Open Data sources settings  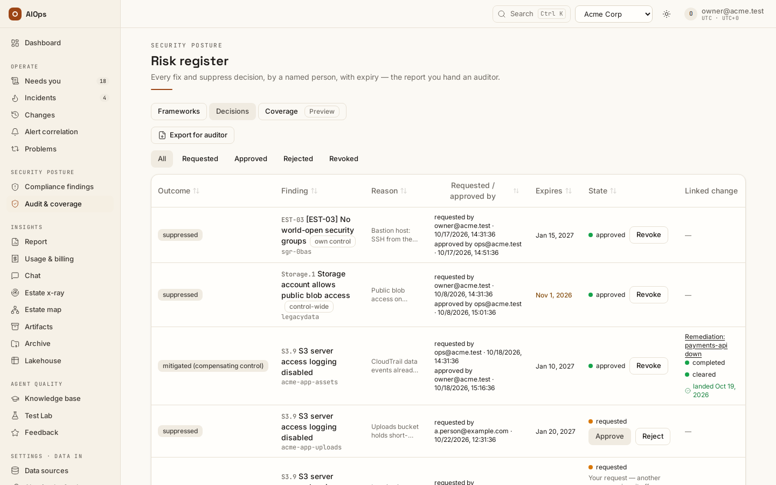pyautogui.click(x=60, y=470)
